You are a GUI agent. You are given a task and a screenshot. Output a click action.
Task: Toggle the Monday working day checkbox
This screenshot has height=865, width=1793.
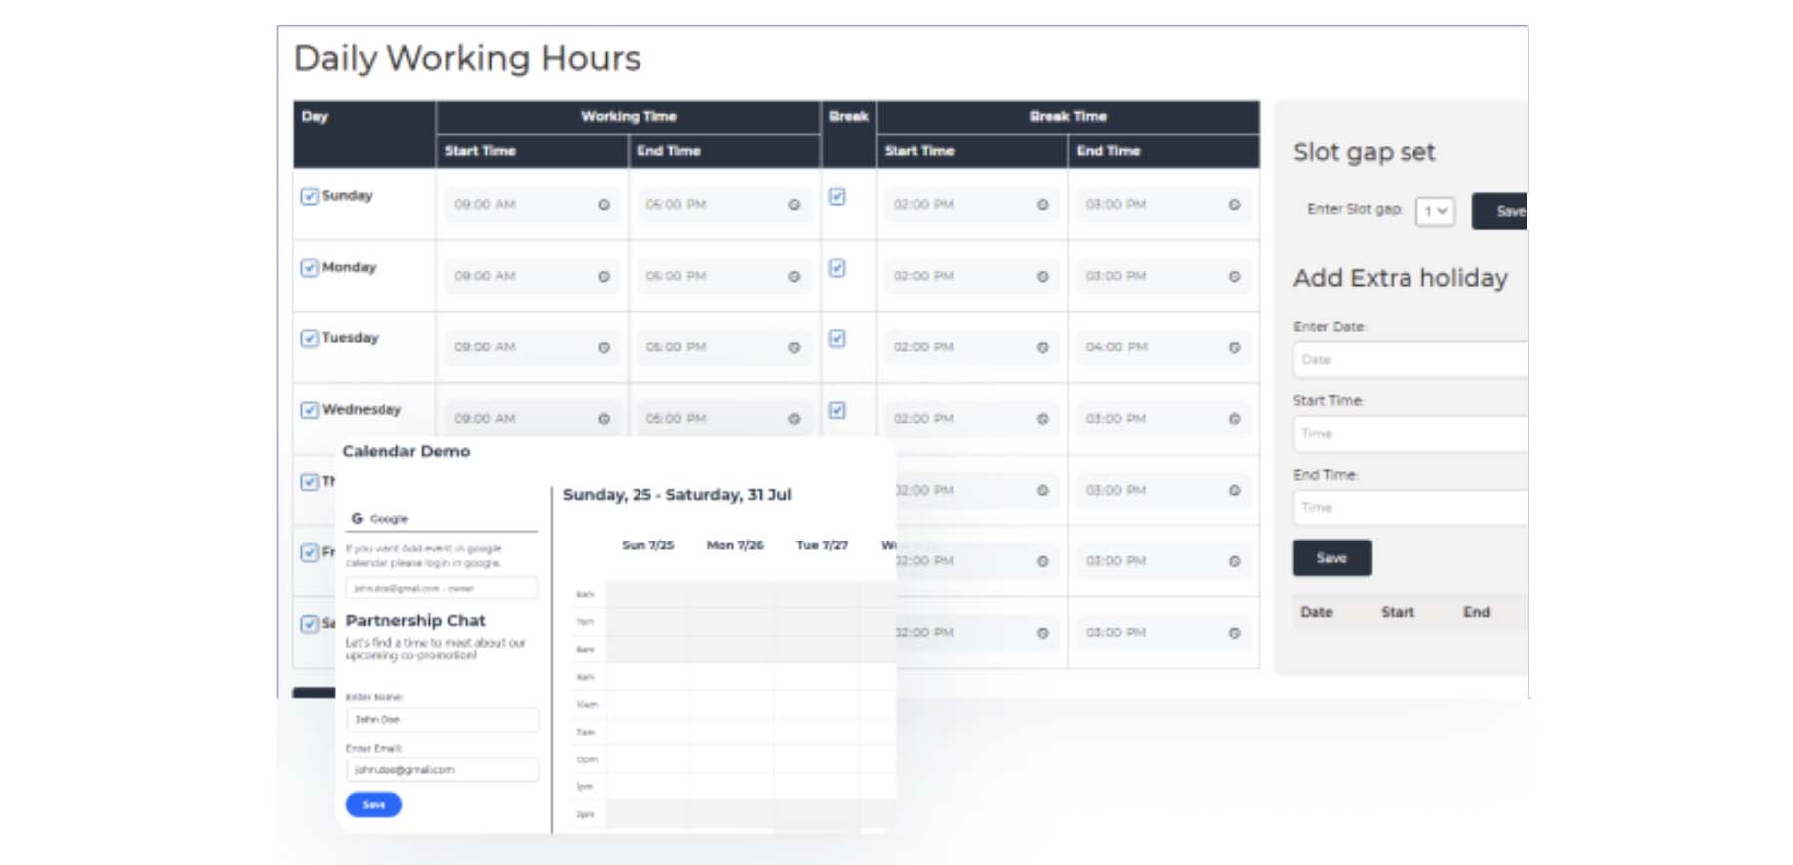[x=310, y=268]
